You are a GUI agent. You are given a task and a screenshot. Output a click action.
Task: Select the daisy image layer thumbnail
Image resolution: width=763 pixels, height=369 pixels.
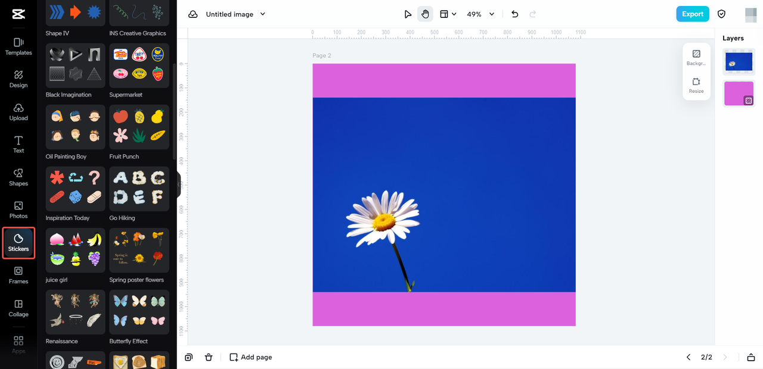click(739, 62)
